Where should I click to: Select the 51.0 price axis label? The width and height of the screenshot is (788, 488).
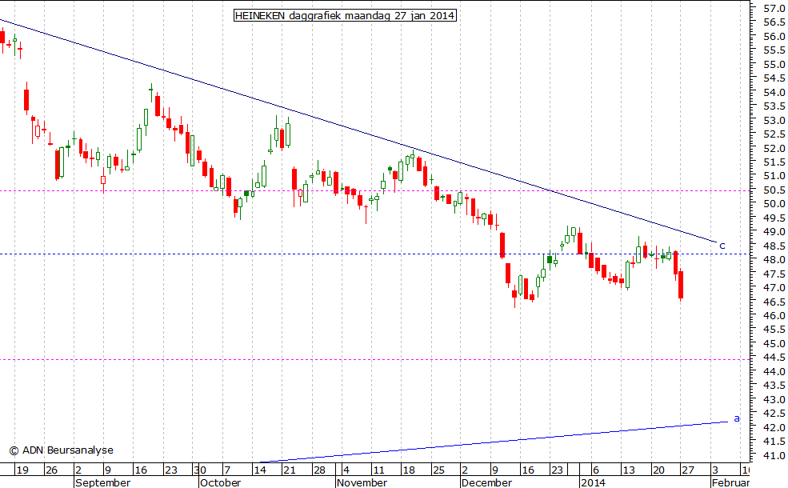774,176
